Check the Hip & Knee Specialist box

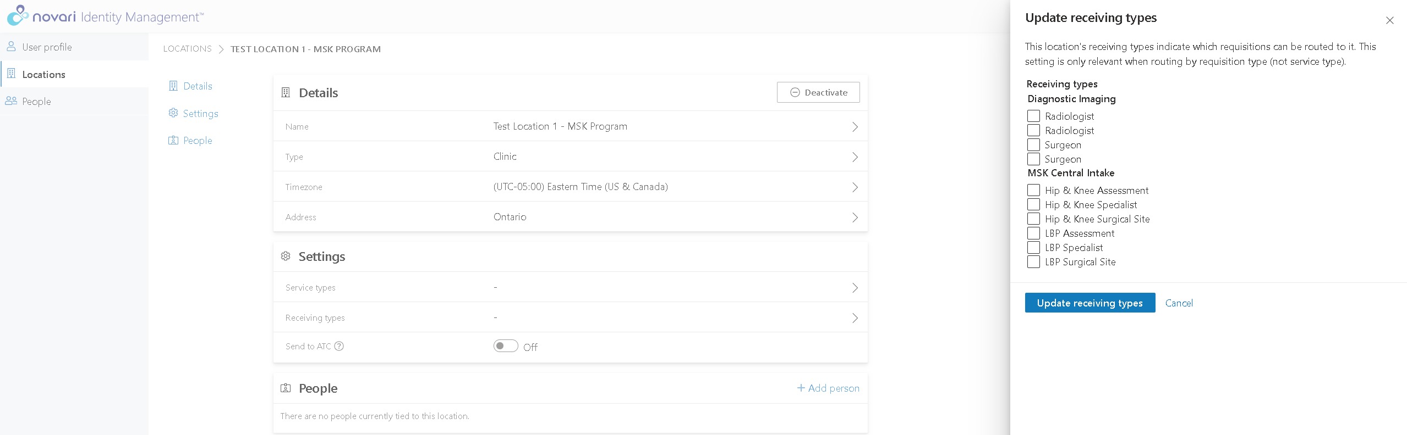point(1033,204)
